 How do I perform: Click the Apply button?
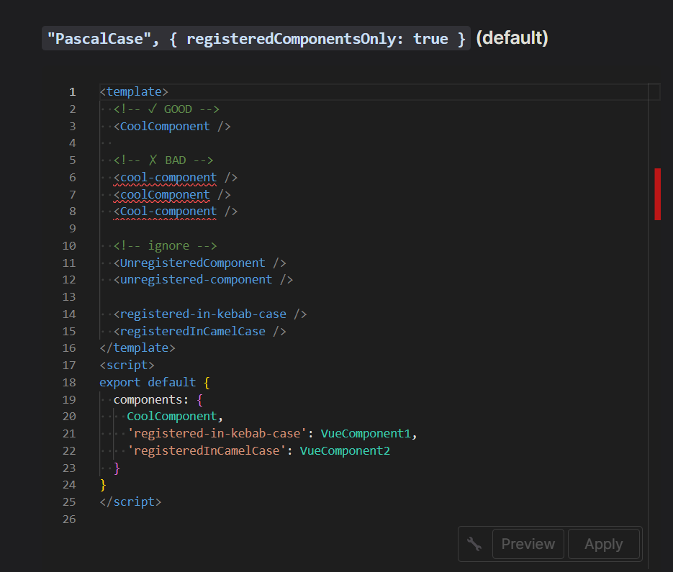pos(604,544)
